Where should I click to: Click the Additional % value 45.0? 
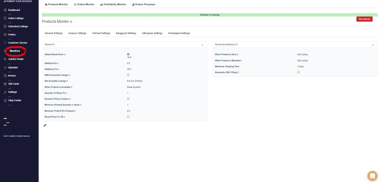pyautogui.click(x=129, y=69)
